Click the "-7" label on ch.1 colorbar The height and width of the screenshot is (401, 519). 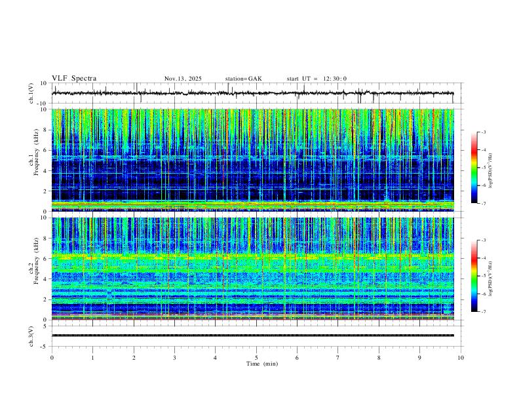(x=483, y=204)
